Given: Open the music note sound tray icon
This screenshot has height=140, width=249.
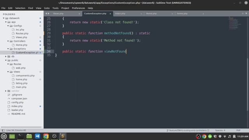Looking at the screenshot, I should pos(230,136).
